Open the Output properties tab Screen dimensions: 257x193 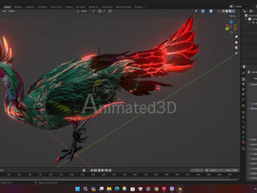click(244, 84)
